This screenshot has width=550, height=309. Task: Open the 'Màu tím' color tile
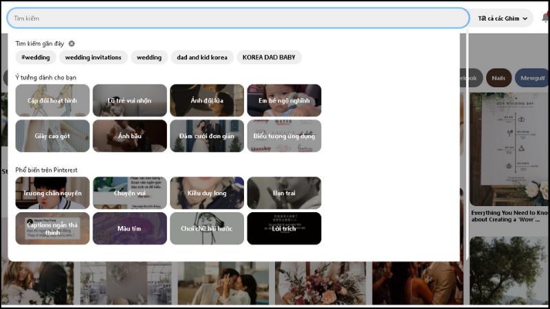(x=130, y=229)
